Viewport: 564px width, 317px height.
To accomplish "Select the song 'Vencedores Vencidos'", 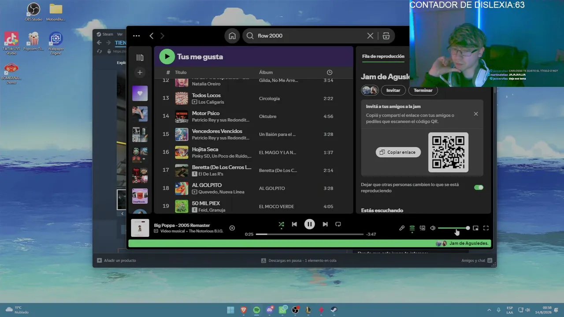I will (x=217, y=131).
